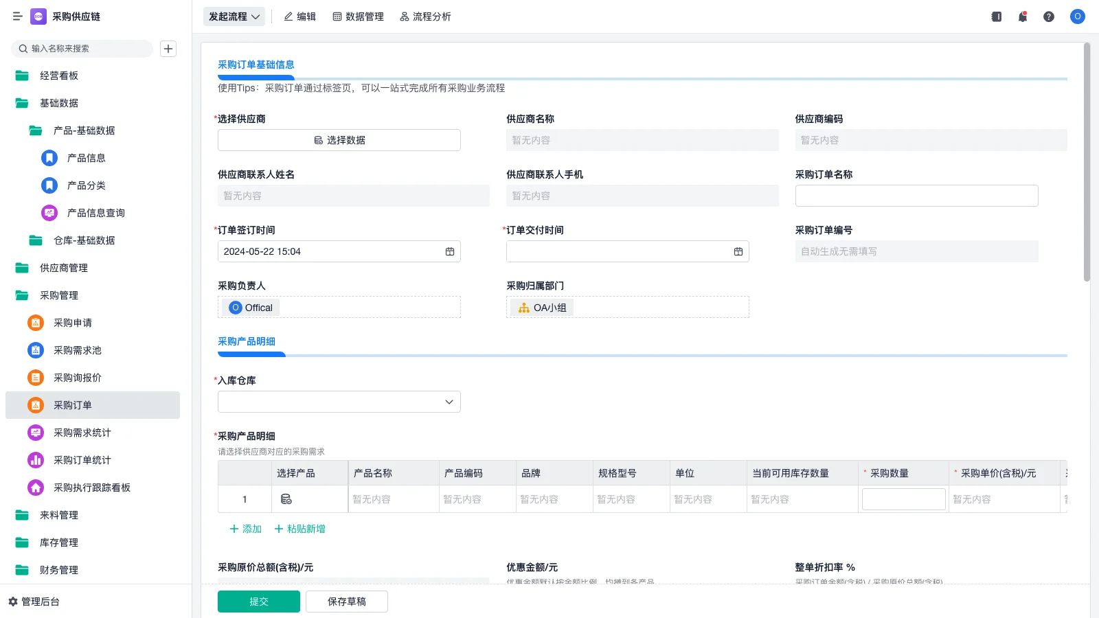Open the 入库仓库 dropdown

pyautogui.click(x=339, y=402)
